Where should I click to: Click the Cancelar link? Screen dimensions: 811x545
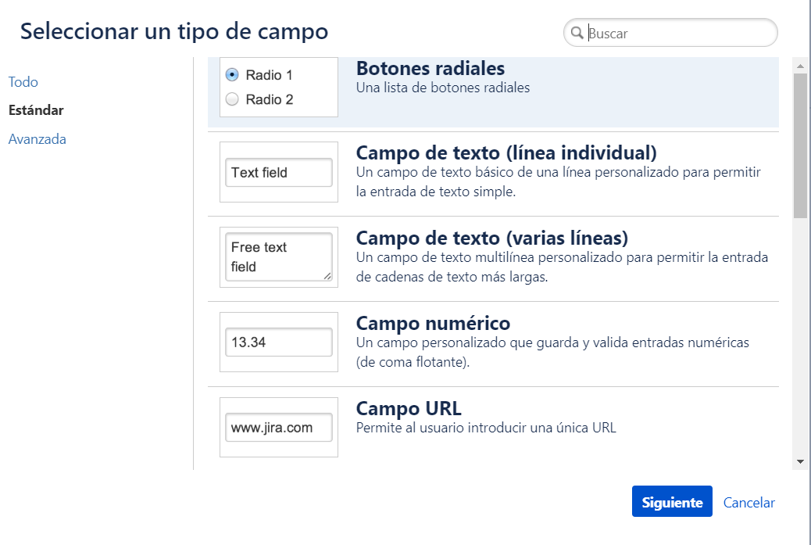(748, 503)
